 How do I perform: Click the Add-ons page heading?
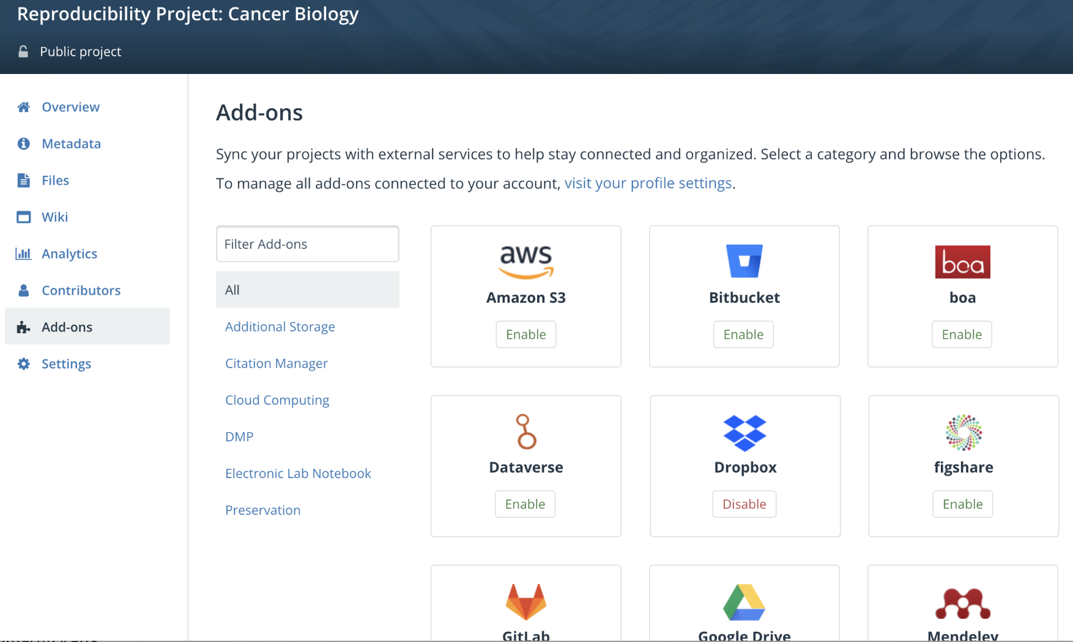tap(259, 113)
